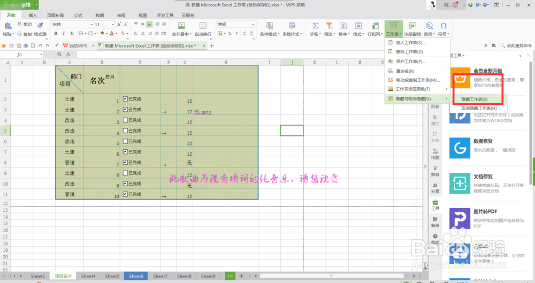Toggle 已完成 checkbox in row 4
The width and height of the screenshot is (535, 283).
(x=125, y=120)
